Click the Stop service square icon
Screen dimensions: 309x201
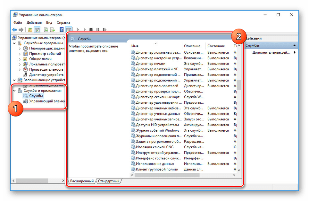(x=91, y=30)
